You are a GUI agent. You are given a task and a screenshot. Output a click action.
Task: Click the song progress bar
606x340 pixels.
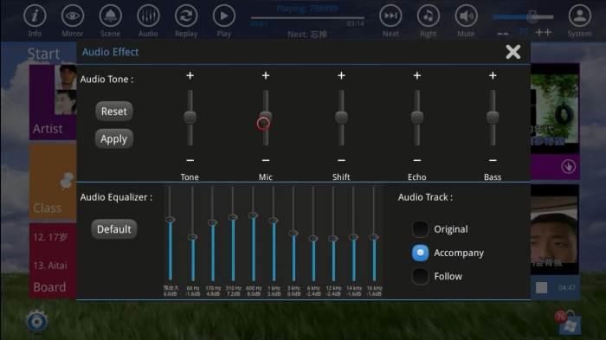(x=307, y=18)
